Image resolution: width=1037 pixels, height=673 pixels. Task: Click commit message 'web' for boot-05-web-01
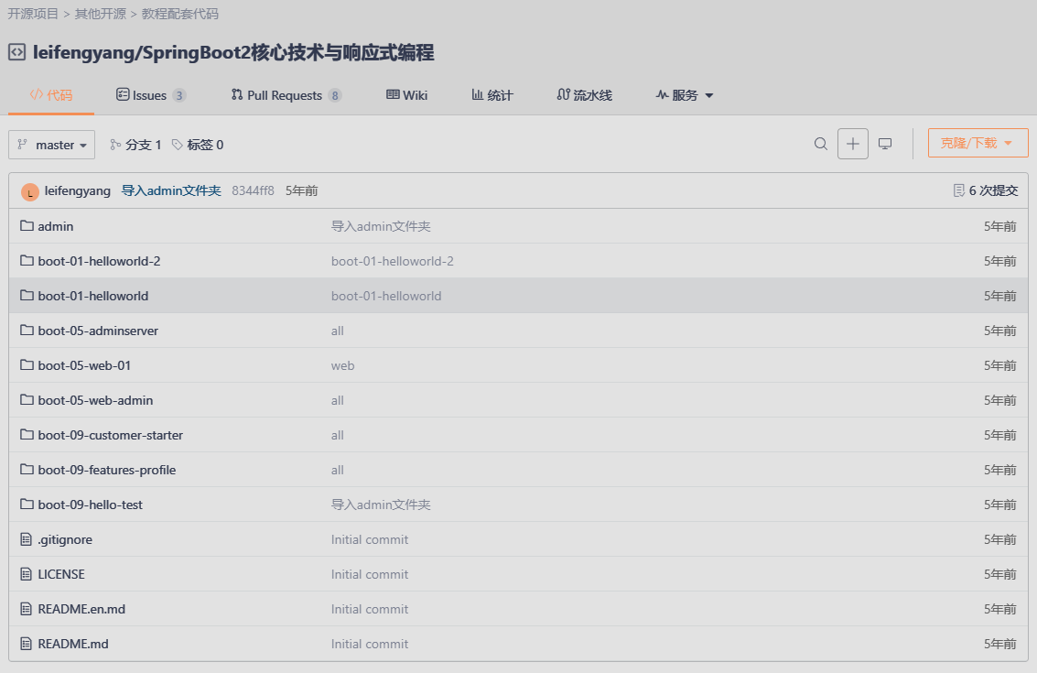click(342, 365)
